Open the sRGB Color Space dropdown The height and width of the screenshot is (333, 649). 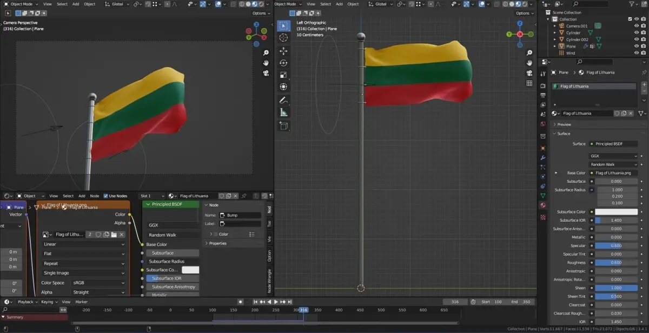coord(98,283)
